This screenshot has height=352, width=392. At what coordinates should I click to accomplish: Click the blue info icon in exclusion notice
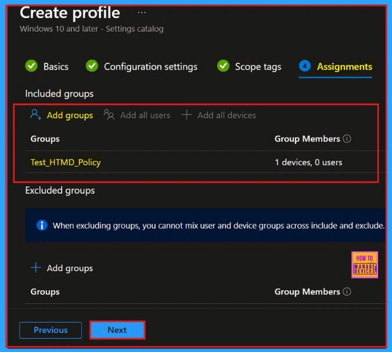pos(42,225)
